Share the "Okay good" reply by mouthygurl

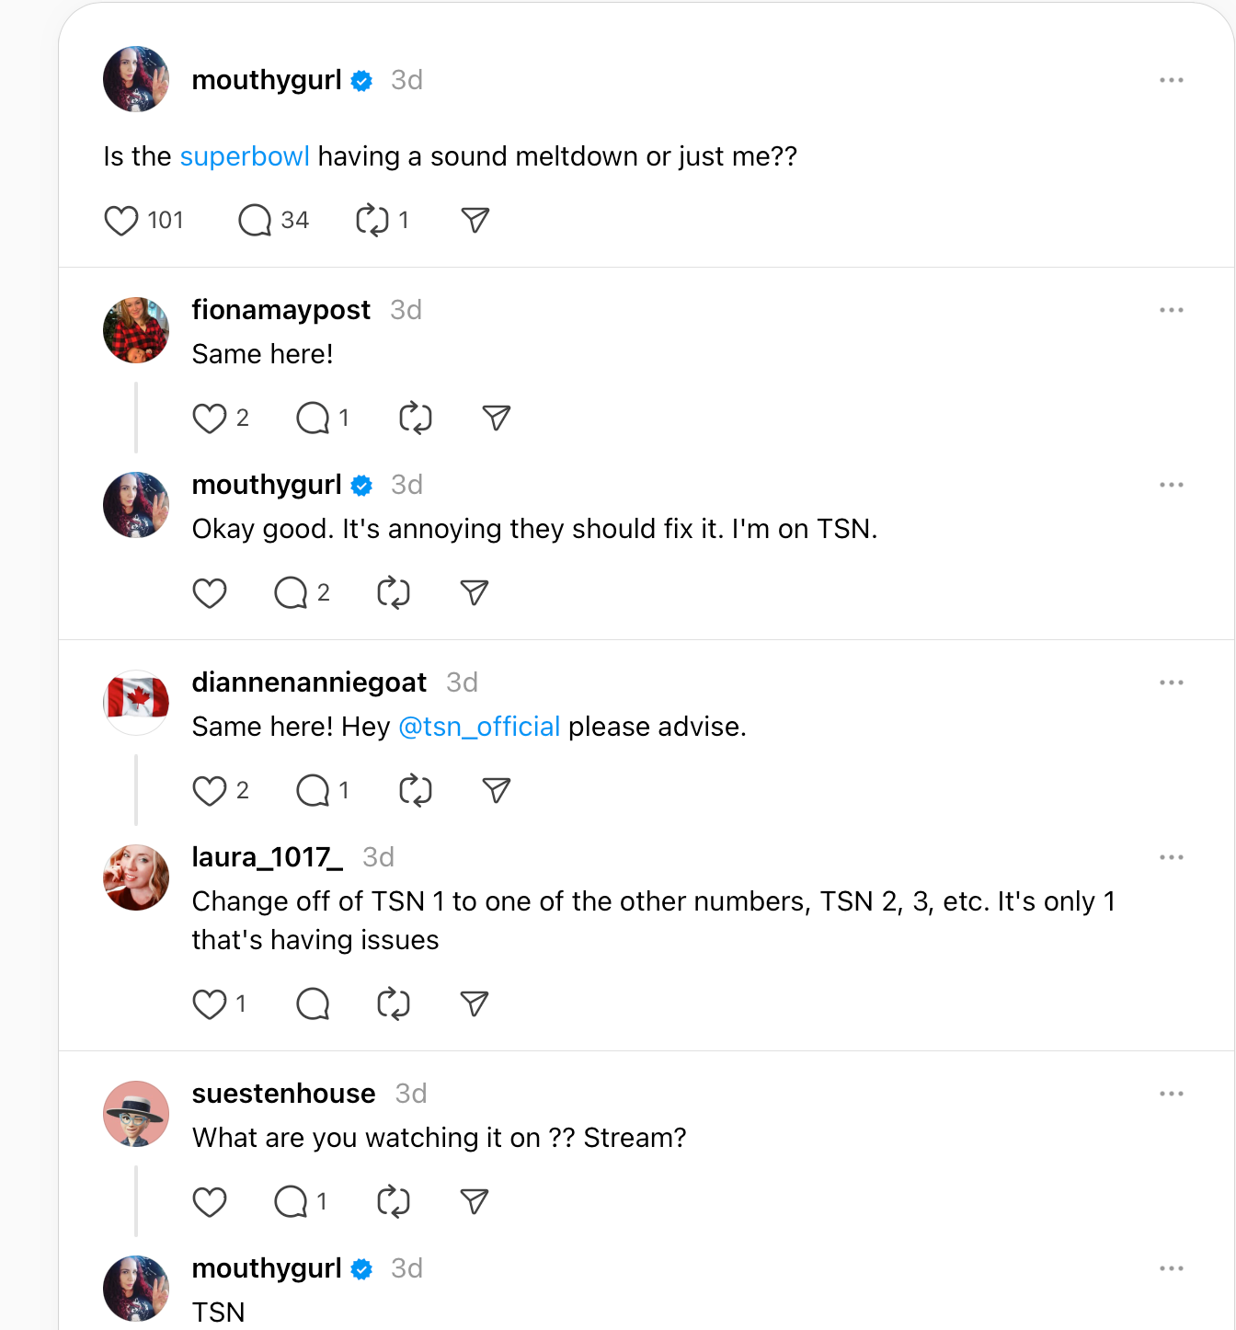pyautogui.click(x=475, y=593)
